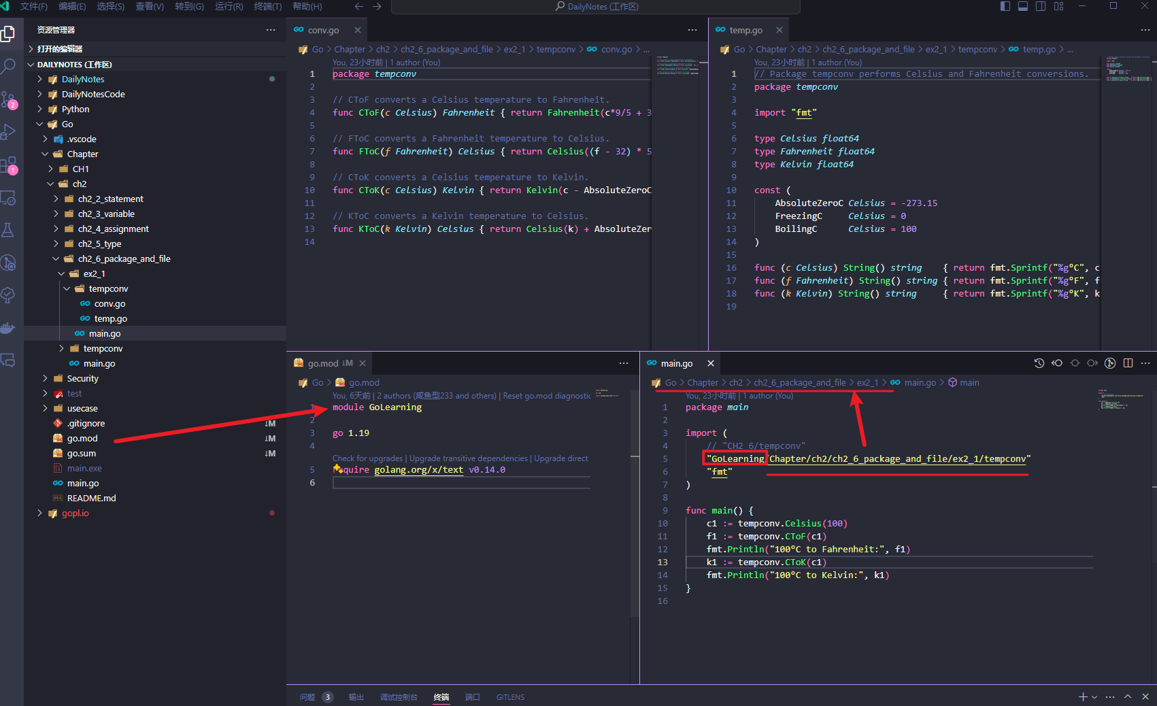
Task: Click the temp.go editor minimap
Action: (1128, 68)
